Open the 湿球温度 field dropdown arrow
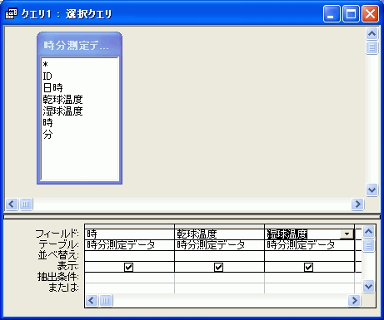 [x=347, y=234]
